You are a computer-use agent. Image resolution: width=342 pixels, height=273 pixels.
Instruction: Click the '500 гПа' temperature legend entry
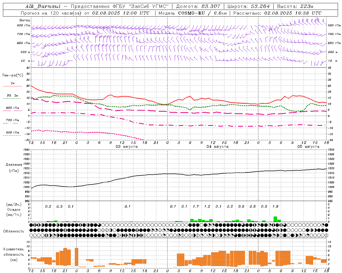click(13, 133)
